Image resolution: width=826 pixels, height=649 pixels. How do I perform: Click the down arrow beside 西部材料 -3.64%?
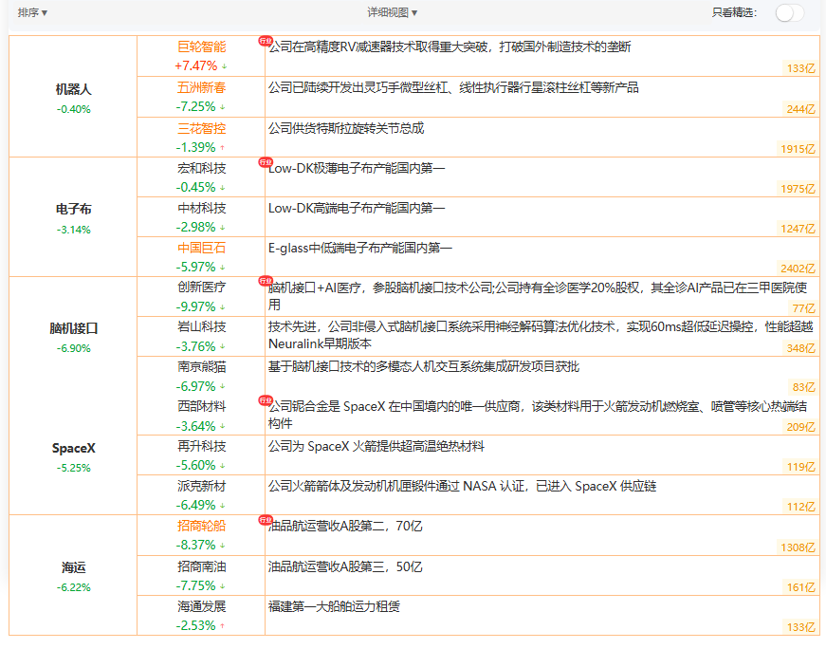click(x=223, y=427)
